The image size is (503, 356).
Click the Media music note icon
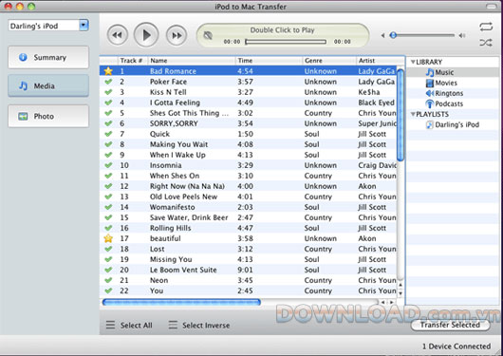23,85
